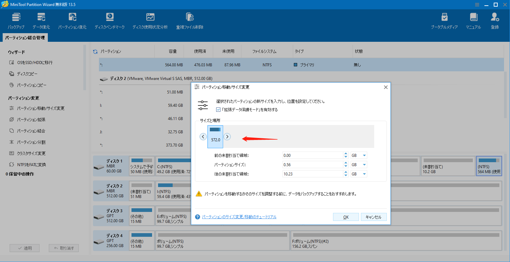510x262 pixels.
Task: Click OK to confirm partition resize
Action: [x=346, y=217]
